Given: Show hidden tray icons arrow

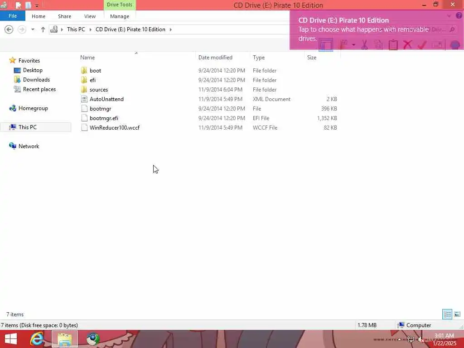Looking at the screenshot, I should coord(400,339).
